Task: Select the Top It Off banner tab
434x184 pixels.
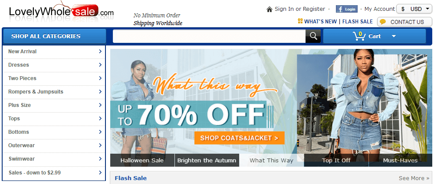Action: [x=336, y=160]
